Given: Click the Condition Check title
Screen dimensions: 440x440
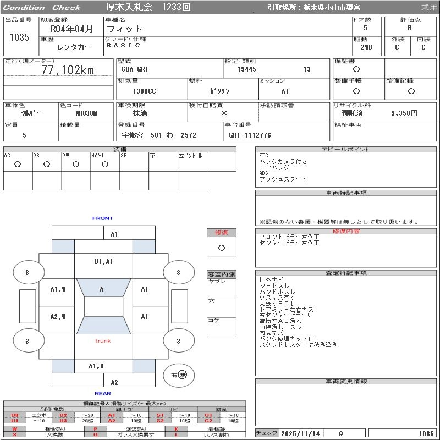Looking at the screenshot, I should point(42,8).
